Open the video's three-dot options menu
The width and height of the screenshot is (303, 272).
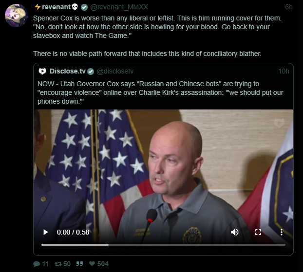(282, 232)
